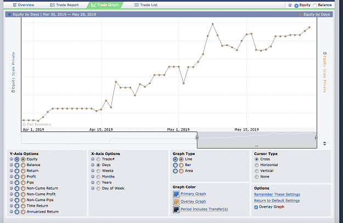
Task: Choose Weeks for the X-axis
Action: click(x=98, y=171)
